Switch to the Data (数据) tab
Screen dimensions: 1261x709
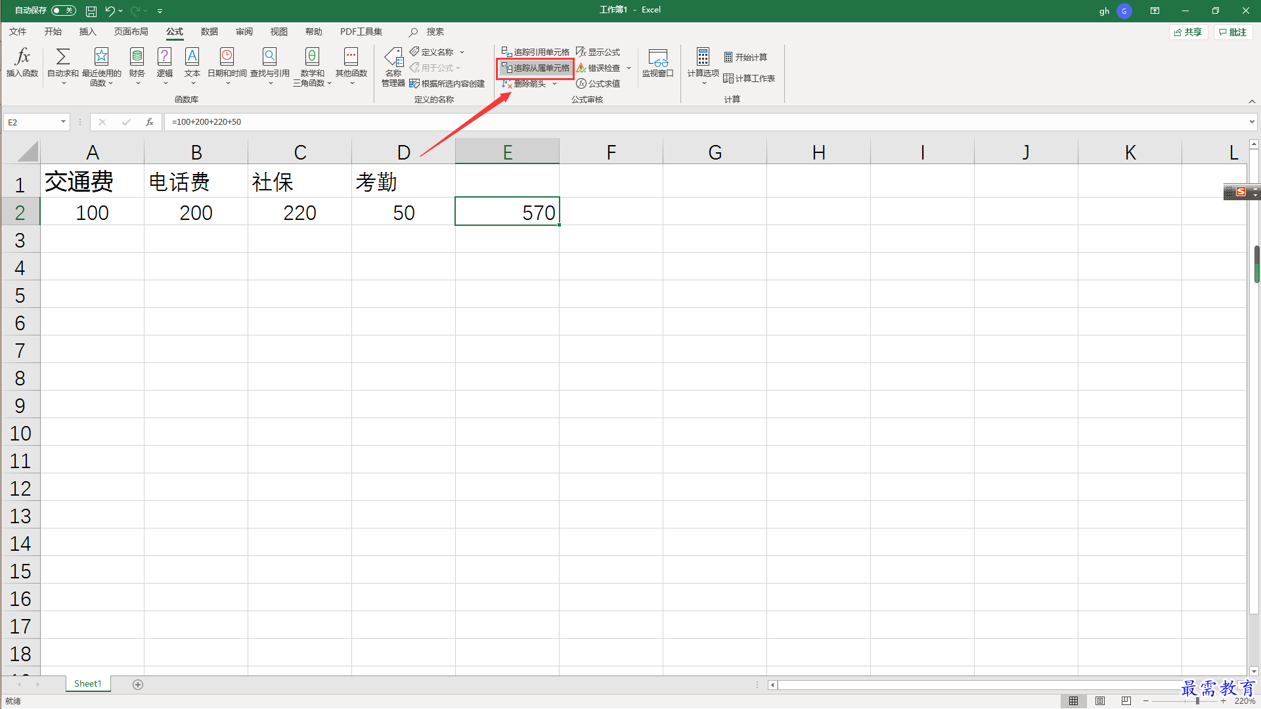[x=209, y=32]
